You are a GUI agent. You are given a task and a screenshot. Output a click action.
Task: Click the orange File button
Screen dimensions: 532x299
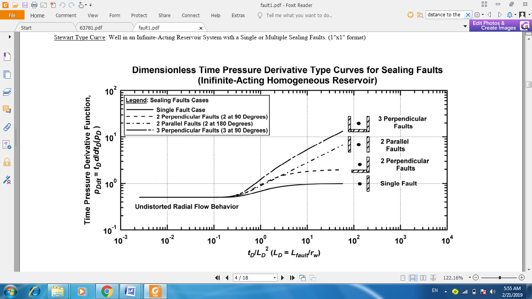tap(12, 16)
